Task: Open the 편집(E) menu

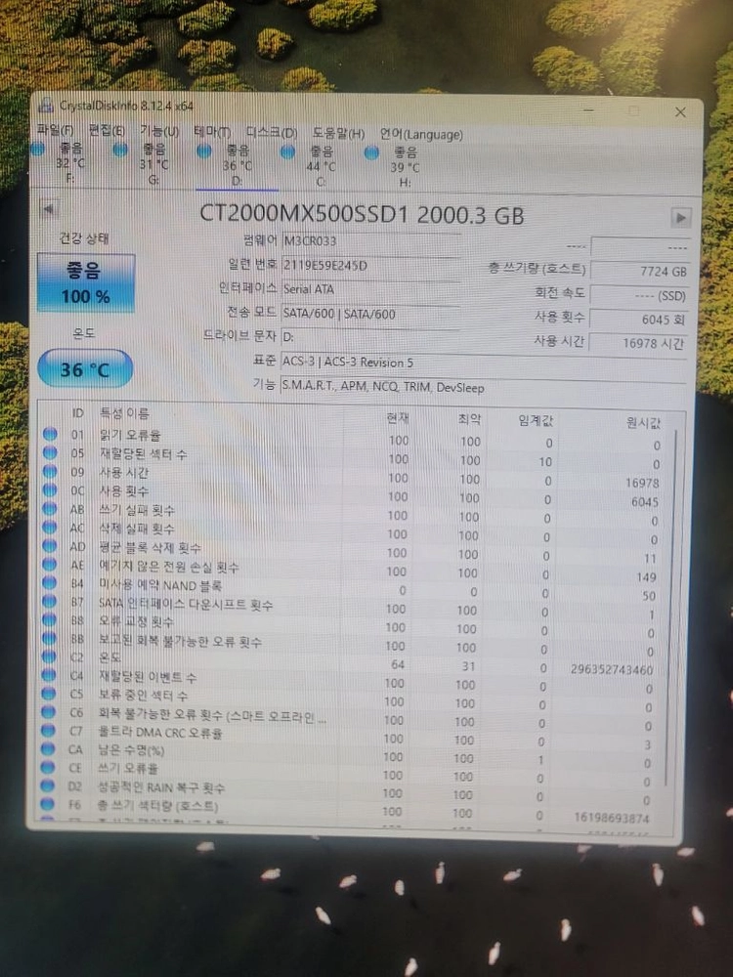Action: tap(106, 130)
